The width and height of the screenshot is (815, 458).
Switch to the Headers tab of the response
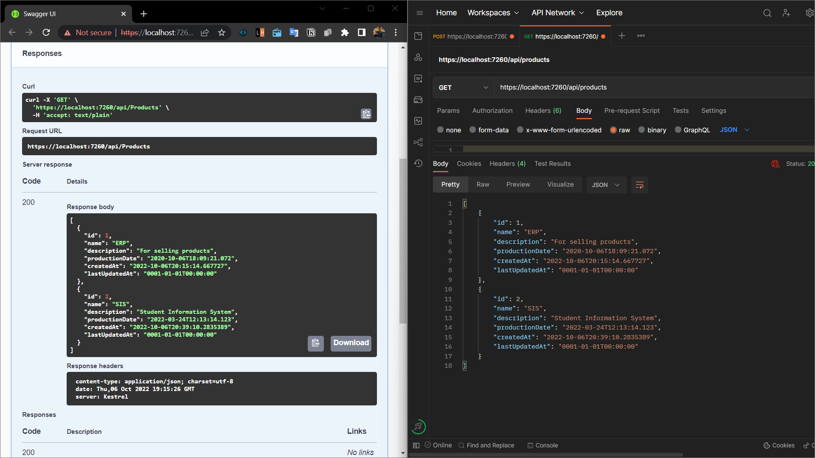[507, 164]
